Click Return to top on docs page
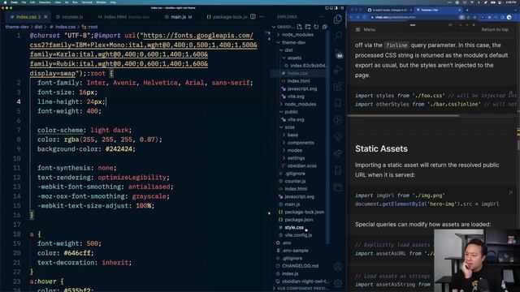This screenshot has height=292, width=520. click(x=495, y=29)
